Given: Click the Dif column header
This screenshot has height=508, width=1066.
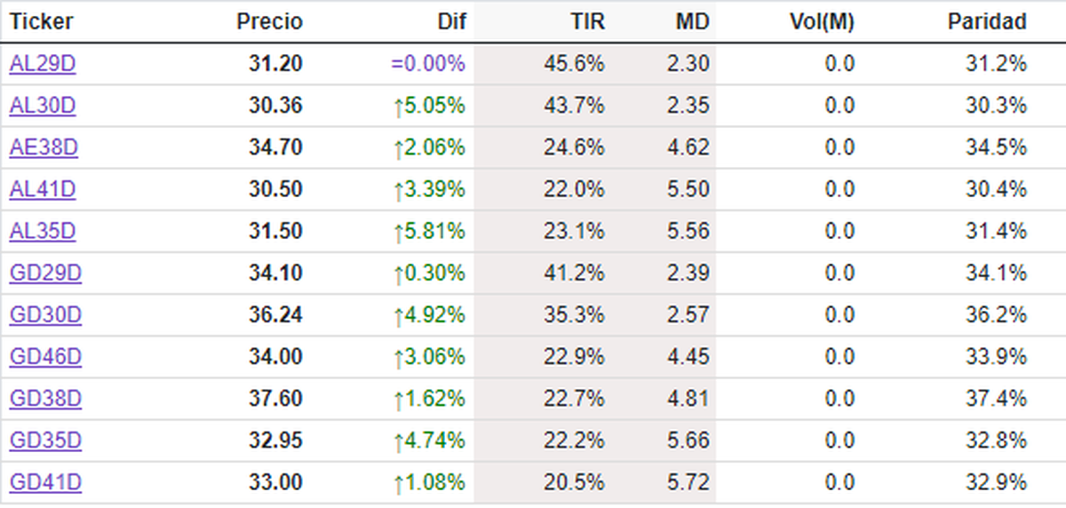Looking at the screenshot, I should coord(450,21).
